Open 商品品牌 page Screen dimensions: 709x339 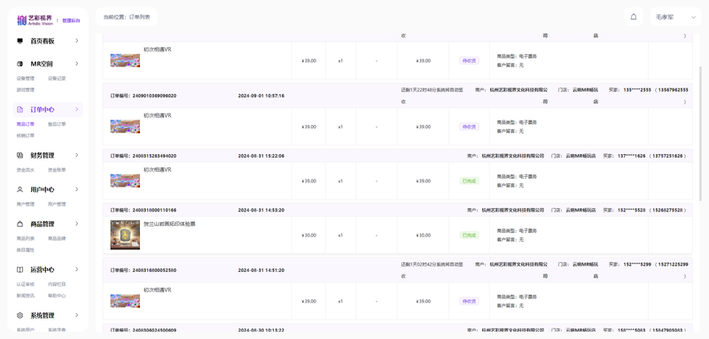[57, 238]
